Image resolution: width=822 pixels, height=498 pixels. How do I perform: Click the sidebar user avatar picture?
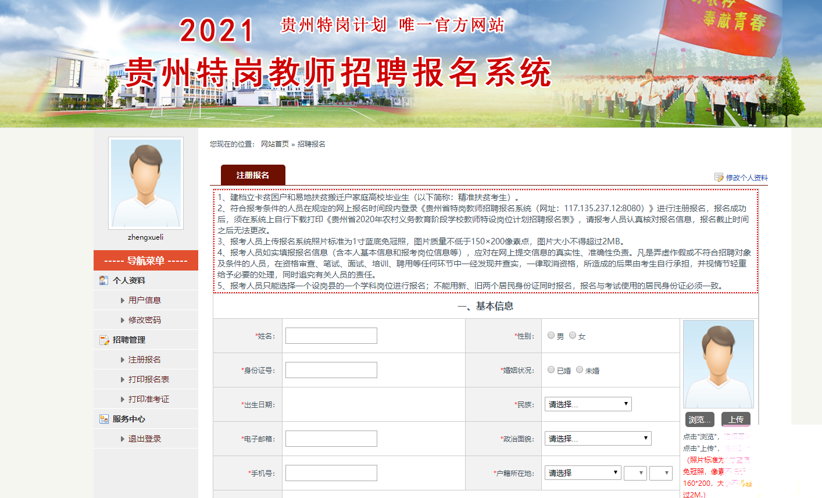[146, 183]
